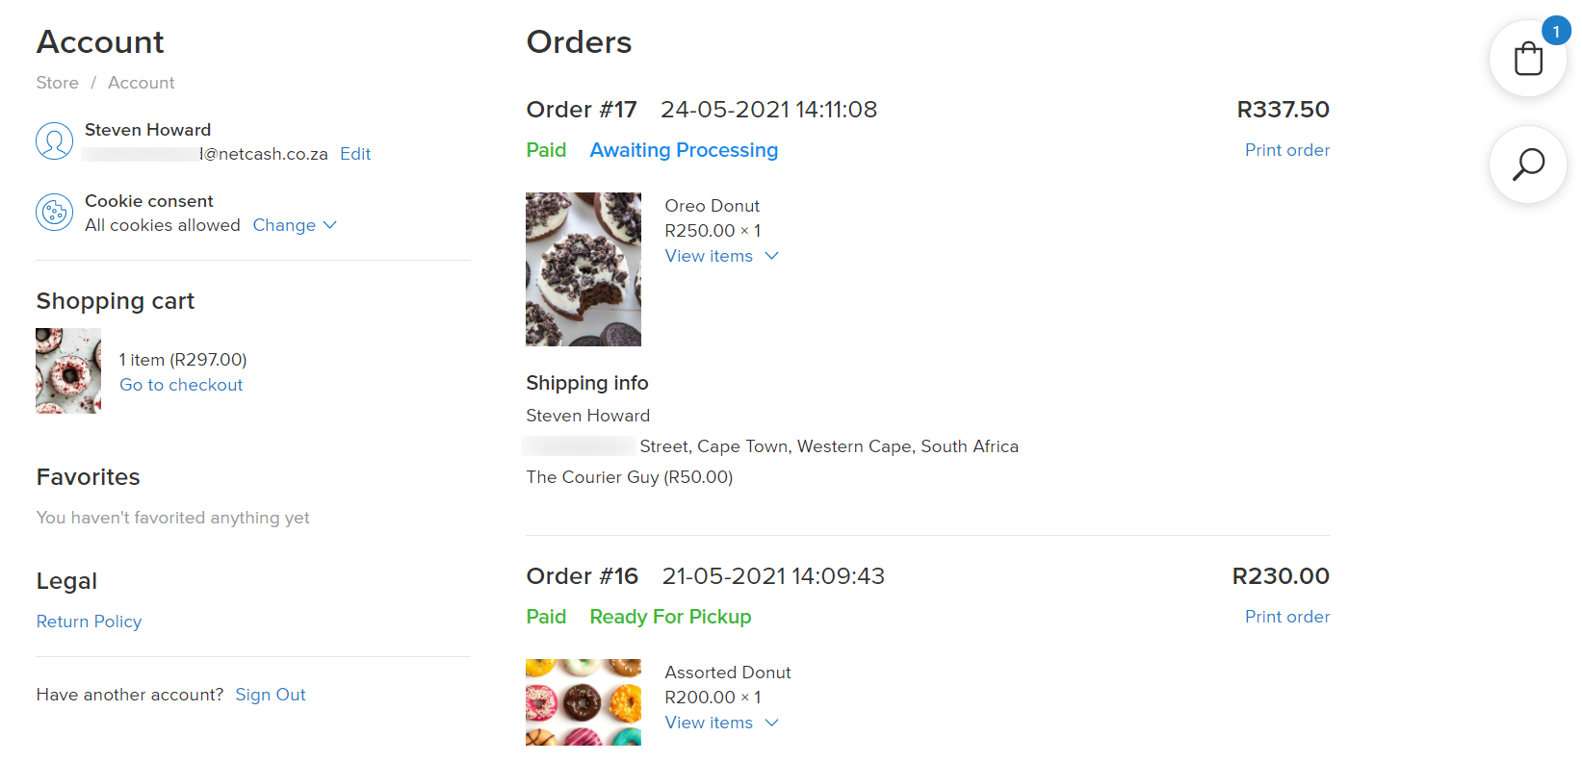Sign Out of the account
The image size is (1582, 762).
click(x=271, y=695)
